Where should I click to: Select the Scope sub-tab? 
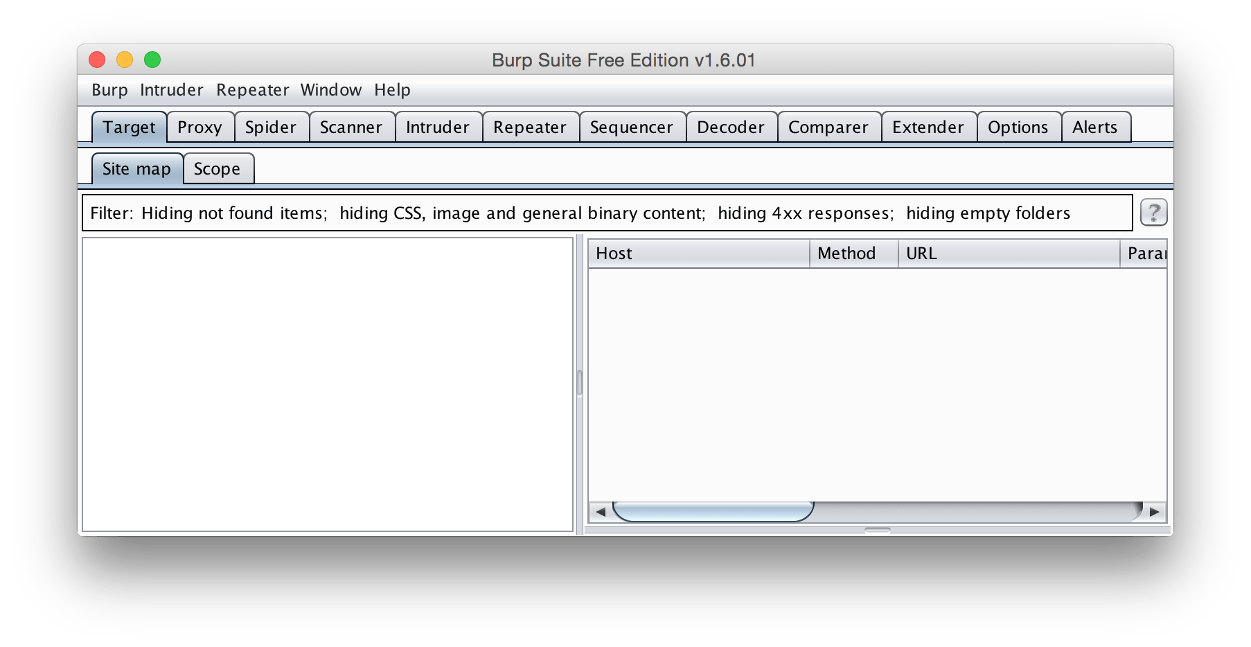pos(218,168)
